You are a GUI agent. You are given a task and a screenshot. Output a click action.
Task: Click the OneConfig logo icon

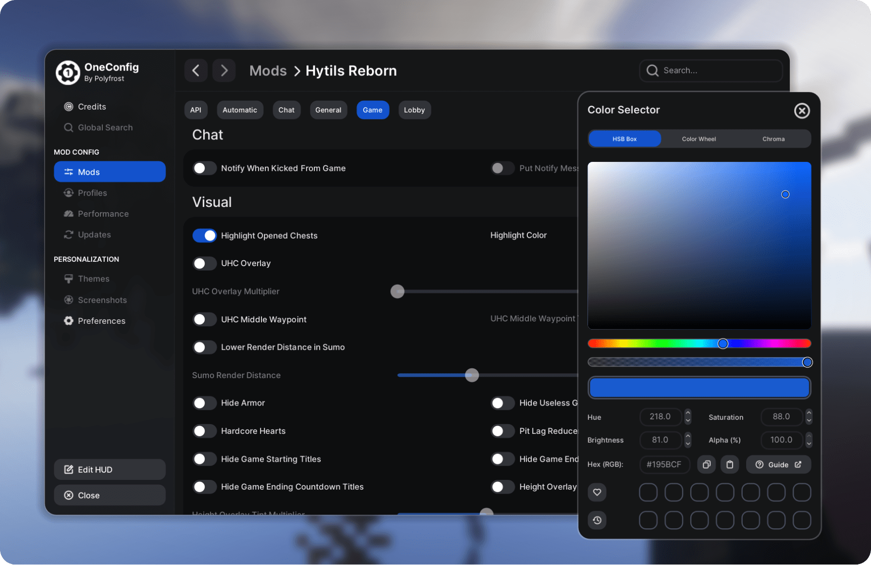pyautogui.click(x=68, y=72)
